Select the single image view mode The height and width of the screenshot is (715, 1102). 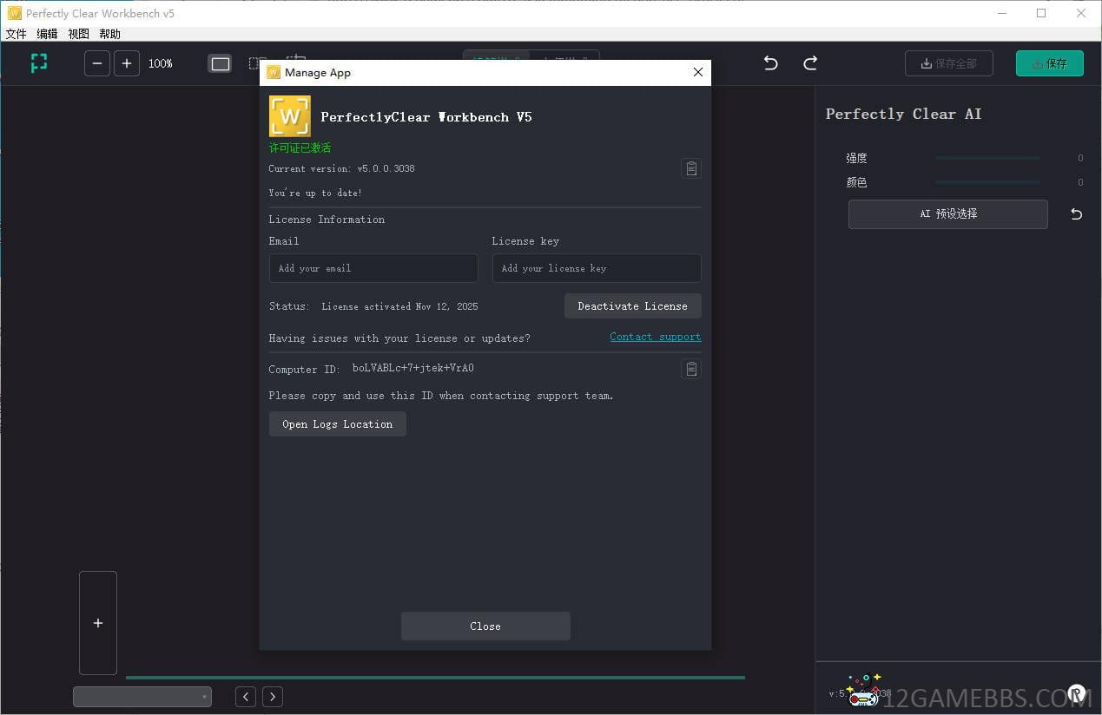tap(221, 63)
